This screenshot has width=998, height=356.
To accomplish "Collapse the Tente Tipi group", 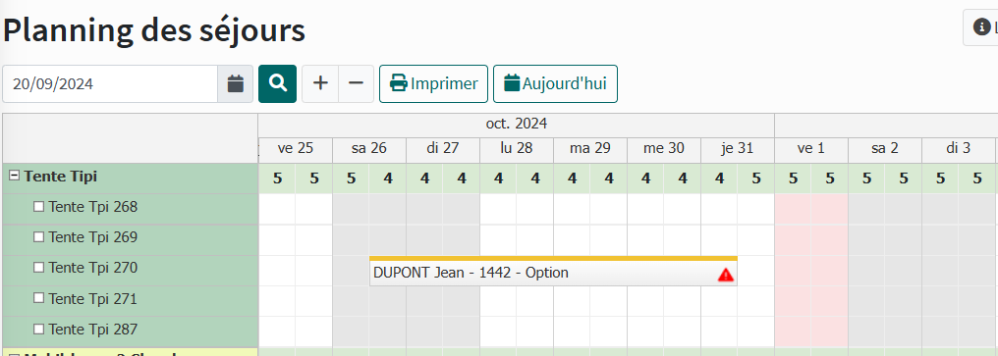I will coord(14,177).
